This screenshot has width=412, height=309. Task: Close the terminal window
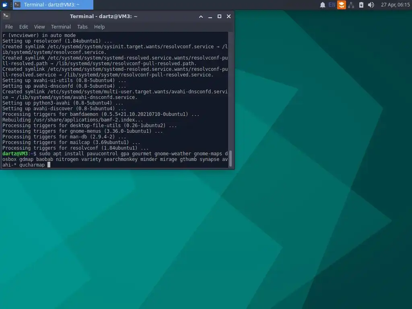point(229,16)
